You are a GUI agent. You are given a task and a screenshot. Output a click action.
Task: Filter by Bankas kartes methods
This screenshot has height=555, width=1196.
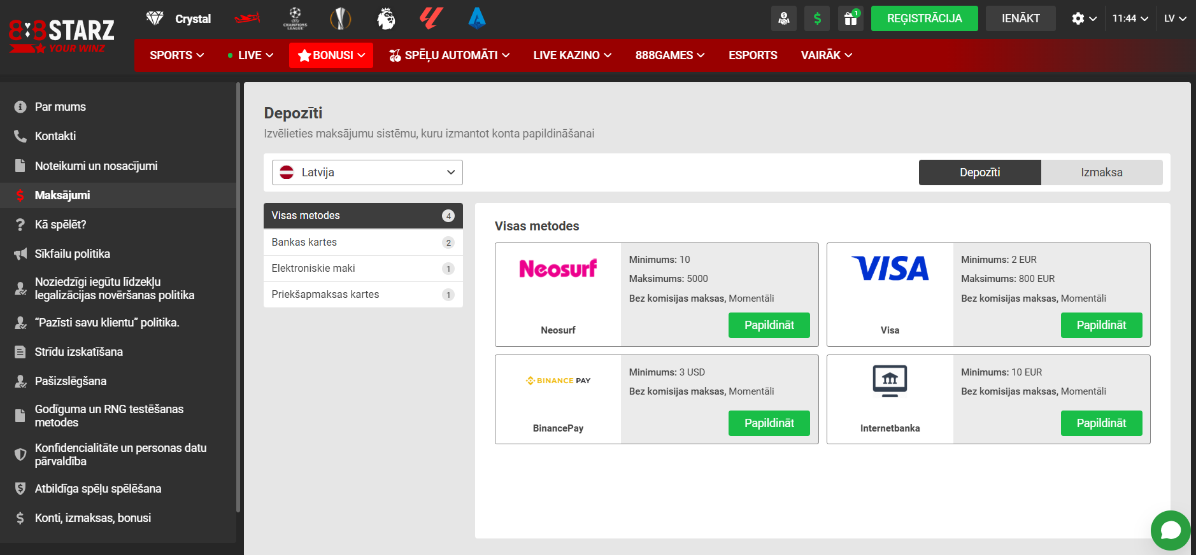[x=362, y=242]
